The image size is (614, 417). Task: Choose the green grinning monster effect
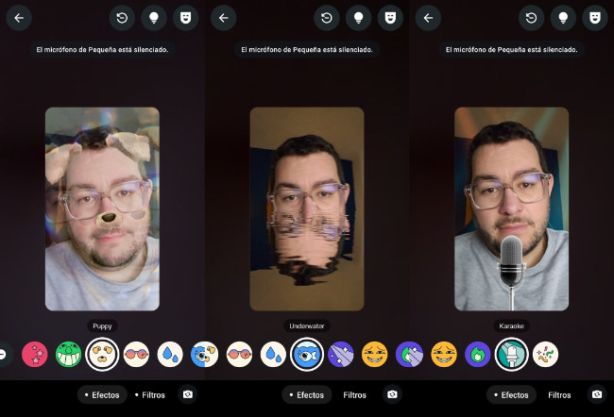tap(69, 355)
